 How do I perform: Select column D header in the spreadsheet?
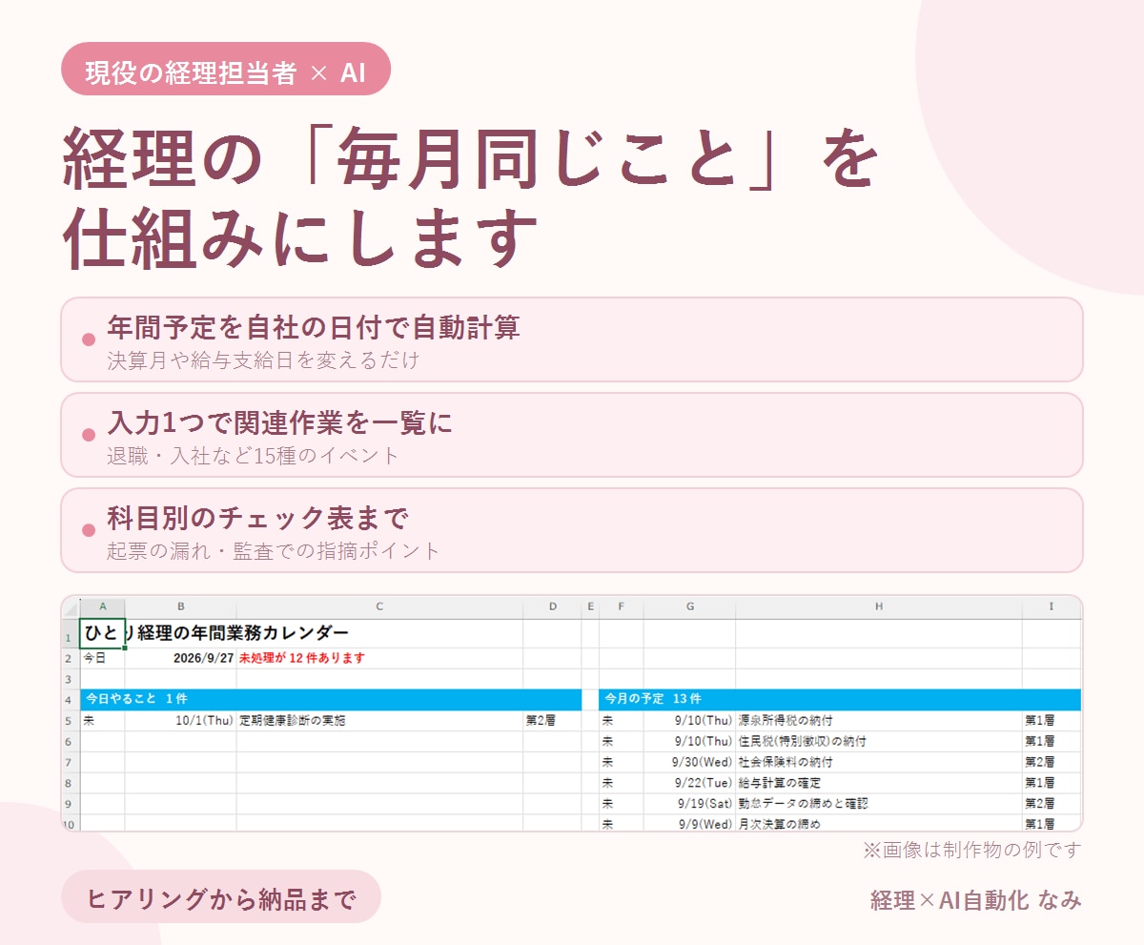coord(553,606)
